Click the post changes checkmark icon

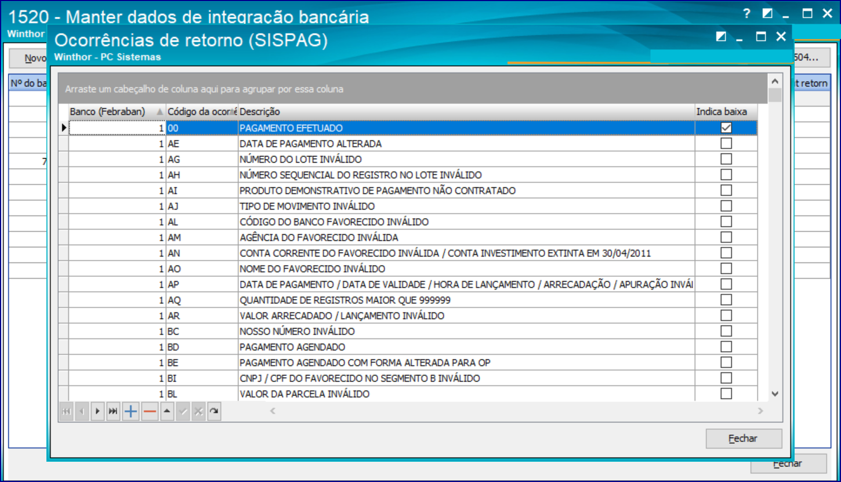click(183, 411)
